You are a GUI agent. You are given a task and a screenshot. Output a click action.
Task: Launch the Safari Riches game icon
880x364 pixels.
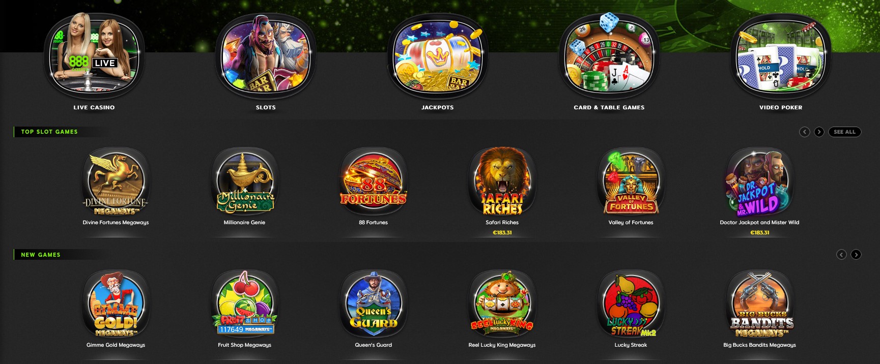pyautogui.click(x=502, y=181)
